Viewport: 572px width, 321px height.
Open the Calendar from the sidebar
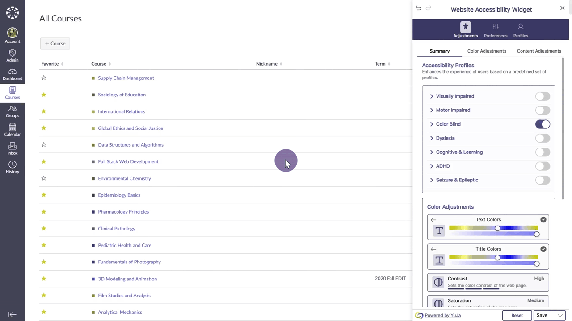pos(13,130)
